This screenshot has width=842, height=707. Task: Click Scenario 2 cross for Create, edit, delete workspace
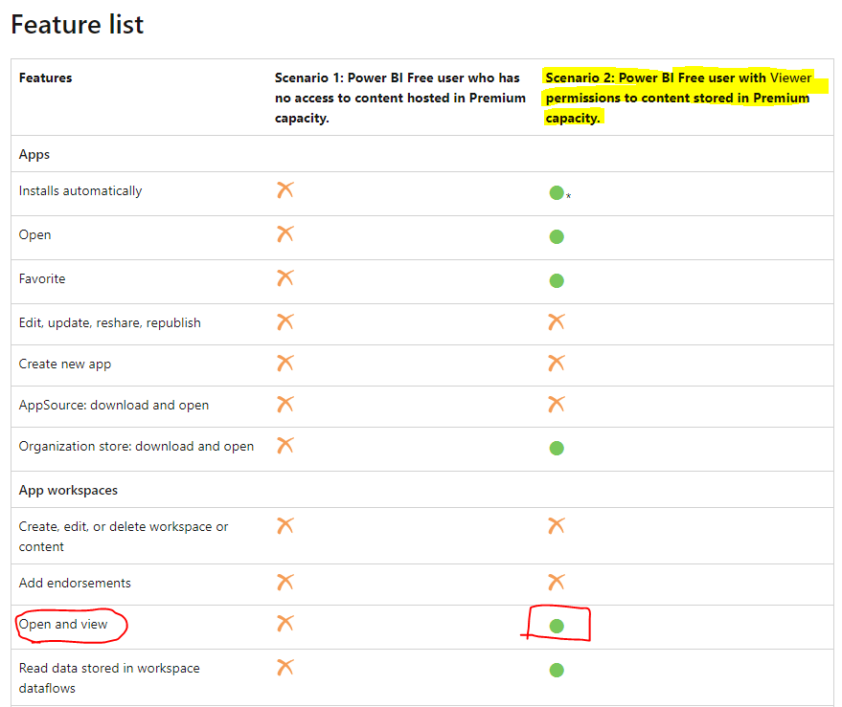pyautogui.click(x=557, y=525)
